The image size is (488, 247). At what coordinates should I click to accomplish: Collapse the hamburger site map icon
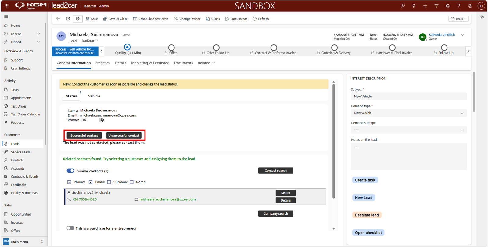pyautogui.click(x=6, y=17)
